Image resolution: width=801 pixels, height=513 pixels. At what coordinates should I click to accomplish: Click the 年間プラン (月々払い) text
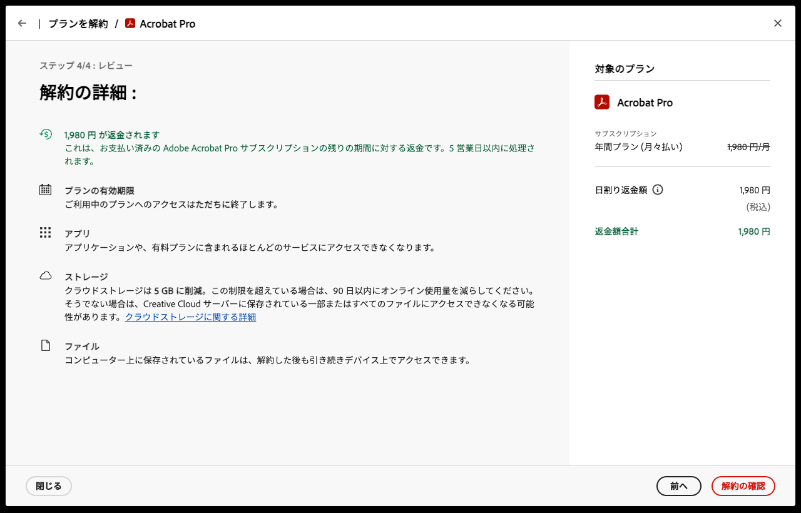pyautogui.click(x=638, y=147)
